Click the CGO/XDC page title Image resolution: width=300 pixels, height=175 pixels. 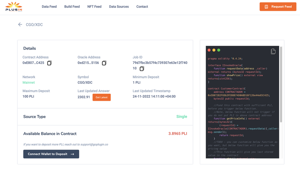pos(34,25)
